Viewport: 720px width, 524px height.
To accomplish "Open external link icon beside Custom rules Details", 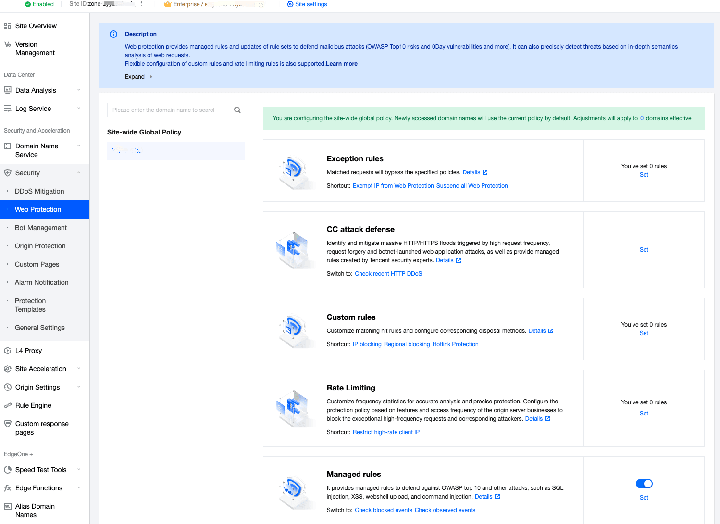I will [x=551, y=331].
